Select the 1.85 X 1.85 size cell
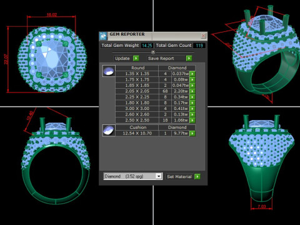The image size is (300, 225). (x=137, y=85)
